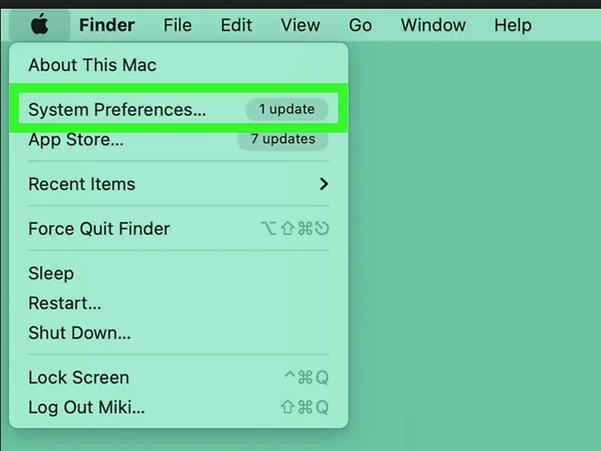Viewport: 601px width, 451px height.
Task: Open the Window menu
Action: 433,26
